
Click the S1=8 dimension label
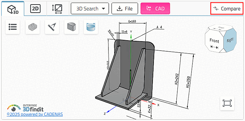pos(124,32)
